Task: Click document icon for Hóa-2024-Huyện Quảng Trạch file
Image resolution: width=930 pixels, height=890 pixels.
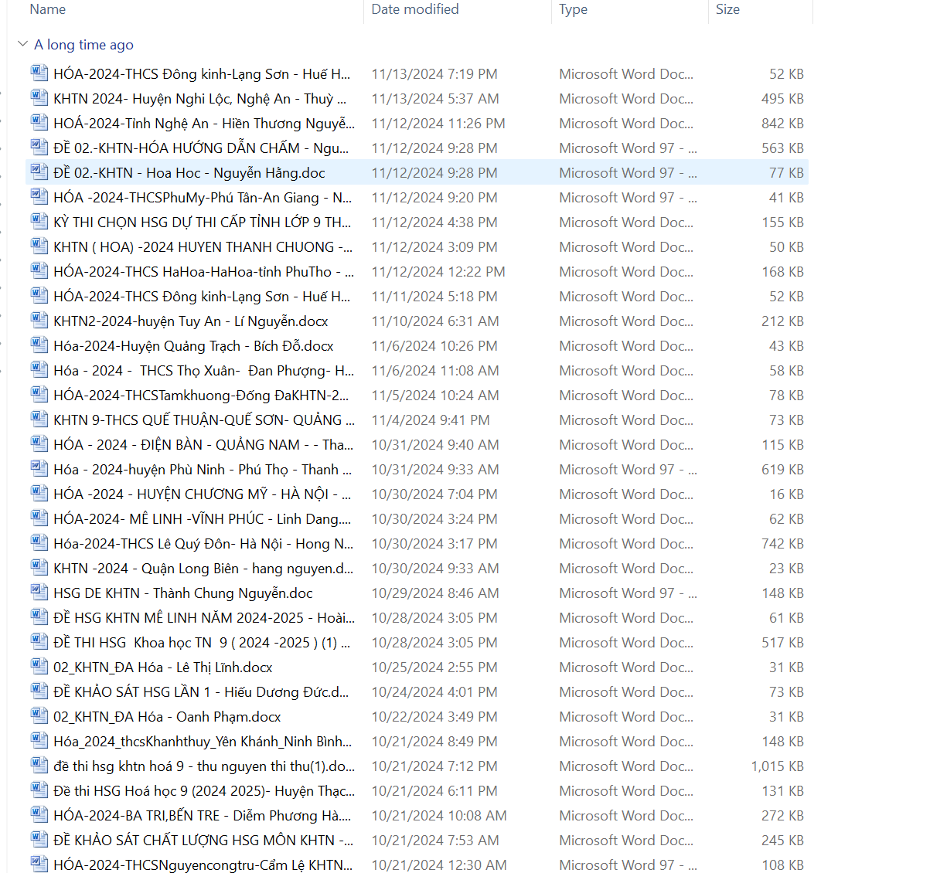Action: (39, 345)
